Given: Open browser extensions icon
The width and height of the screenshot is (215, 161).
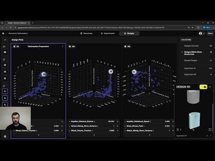Looking at the screenshot, I should (x=198, y=28).
